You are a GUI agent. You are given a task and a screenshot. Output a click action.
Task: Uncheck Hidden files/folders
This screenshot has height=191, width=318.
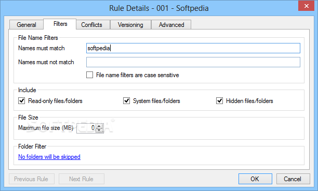click(x=219, y=100)
